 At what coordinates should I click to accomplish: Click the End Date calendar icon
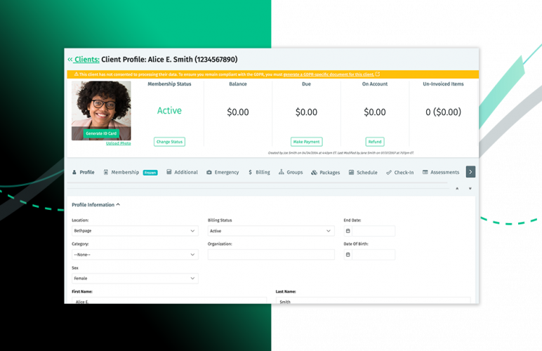click(x=348, y=231)
